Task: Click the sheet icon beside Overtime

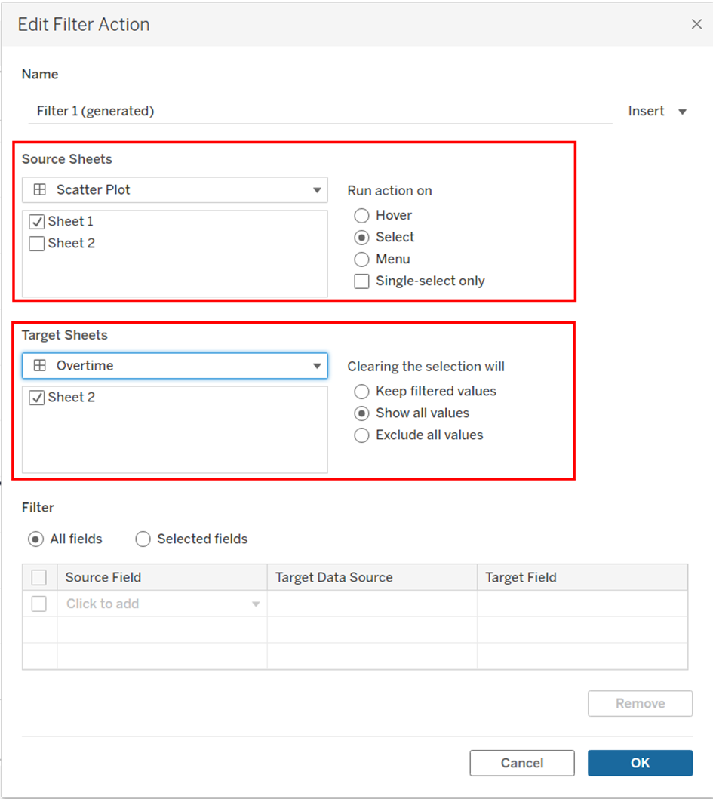Action: [x=40, y=366]
